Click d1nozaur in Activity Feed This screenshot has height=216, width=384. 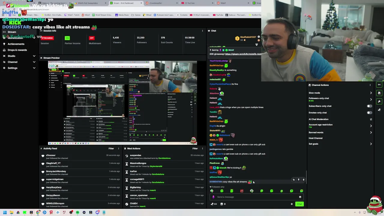(x=51, y=155)
